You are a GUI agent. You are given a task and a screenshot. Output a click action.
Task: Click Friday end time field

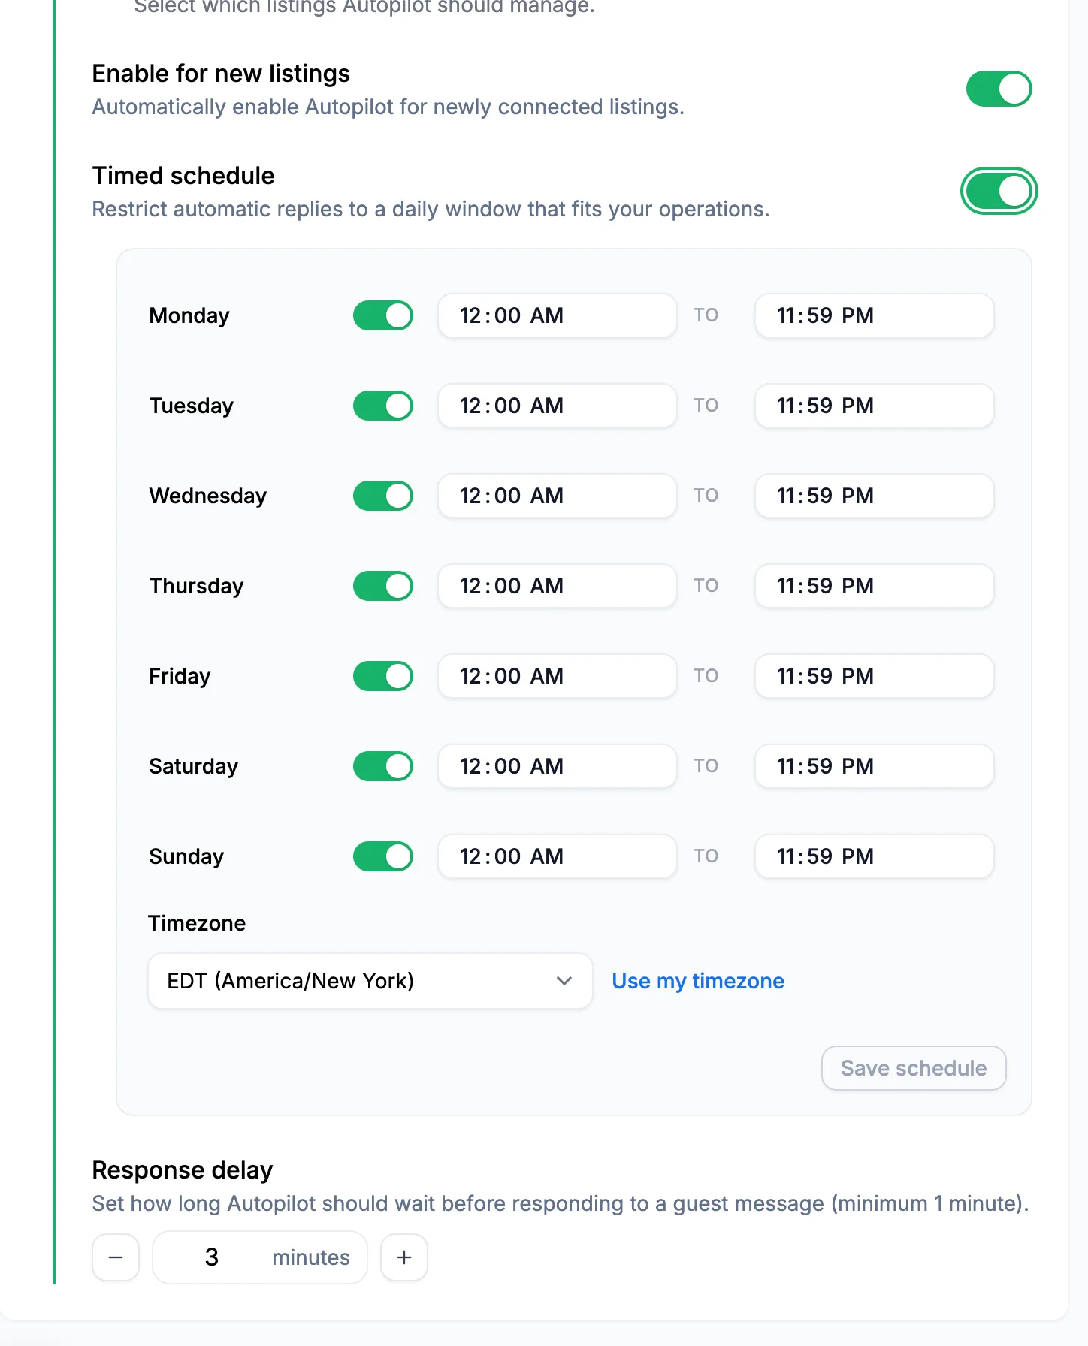874,676
